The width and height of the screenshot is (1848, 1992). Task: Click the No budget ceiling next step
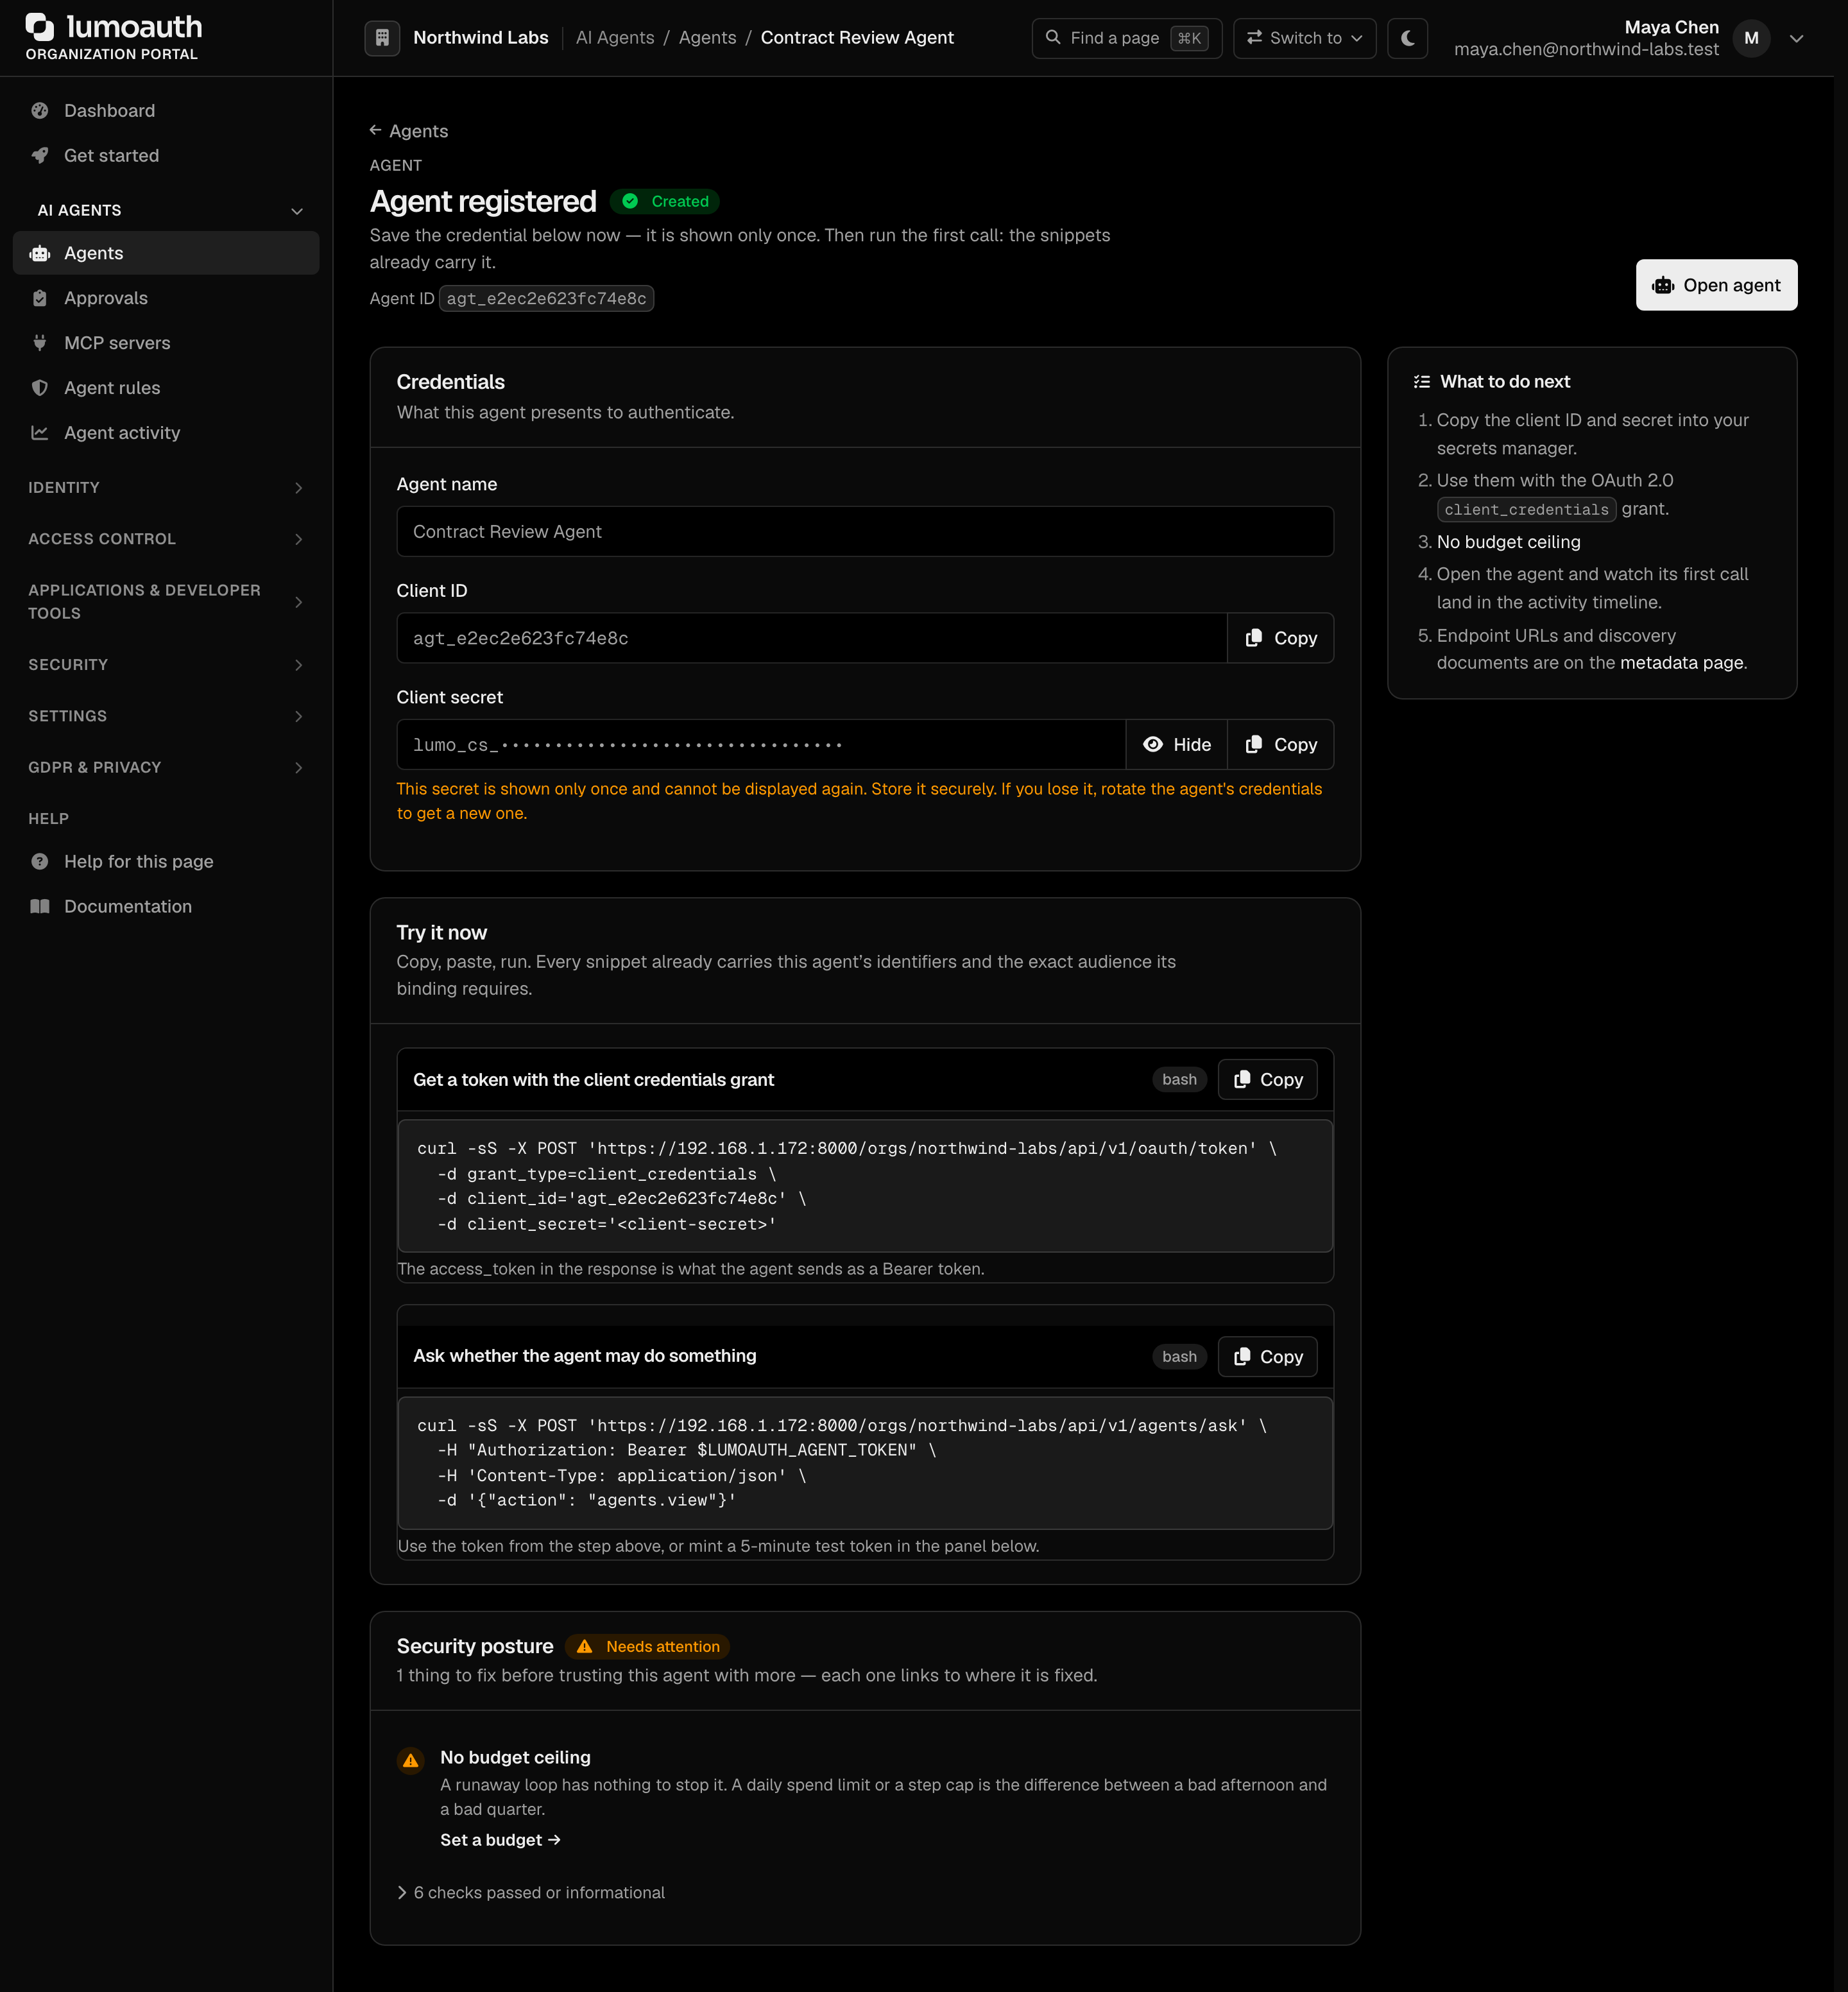coord(1508,542)
